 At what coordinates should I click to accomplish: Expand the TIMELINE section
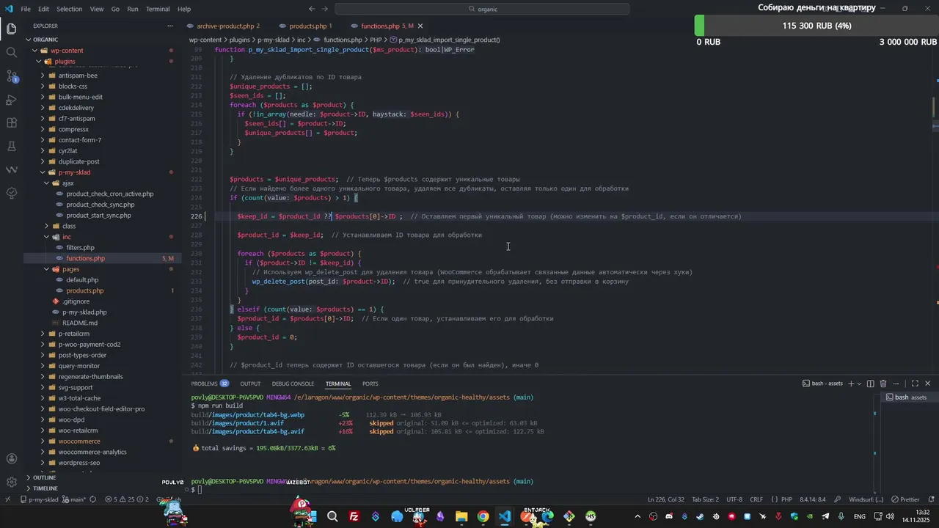(x=45, y=488)
